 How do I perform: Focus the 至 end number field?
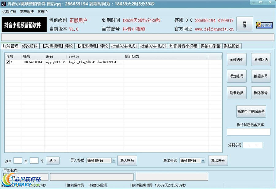[34, 161]
